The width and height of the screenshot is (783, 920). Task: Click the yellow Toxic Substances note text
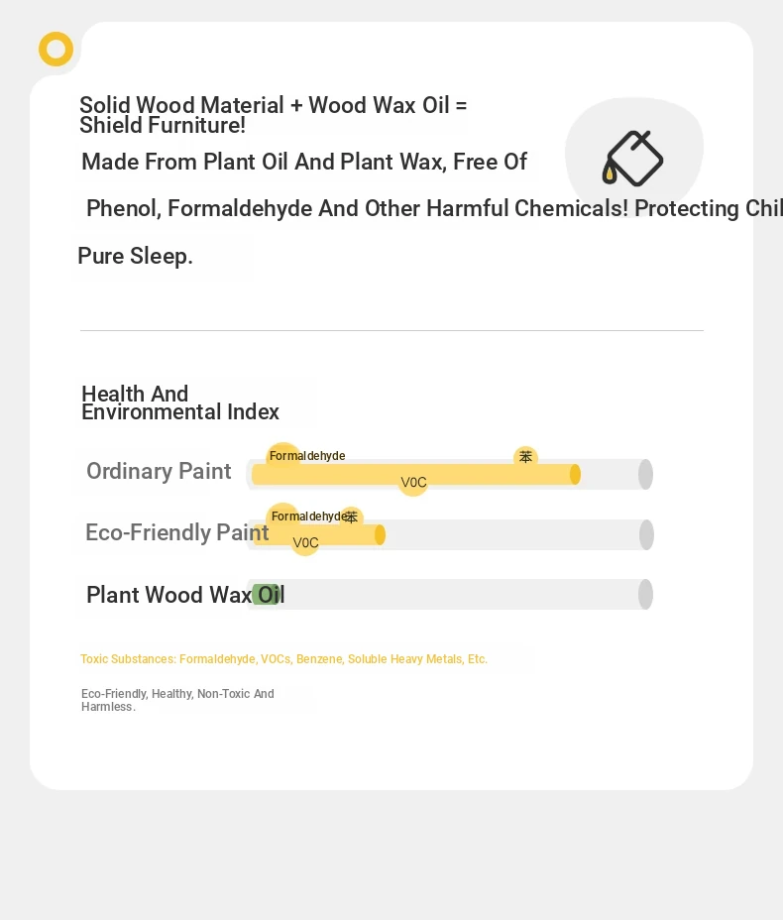pos(283,659)
